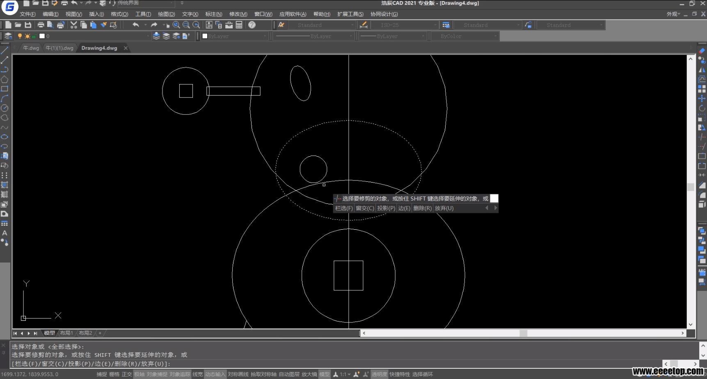The image size is (707, 379).
Task: Open the Standard text style dropdown
Action: coord(321,25)
